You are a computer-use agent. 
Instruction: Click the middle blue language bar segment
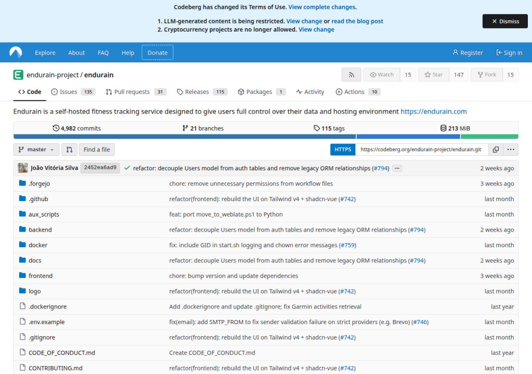[x=408, y=137]
